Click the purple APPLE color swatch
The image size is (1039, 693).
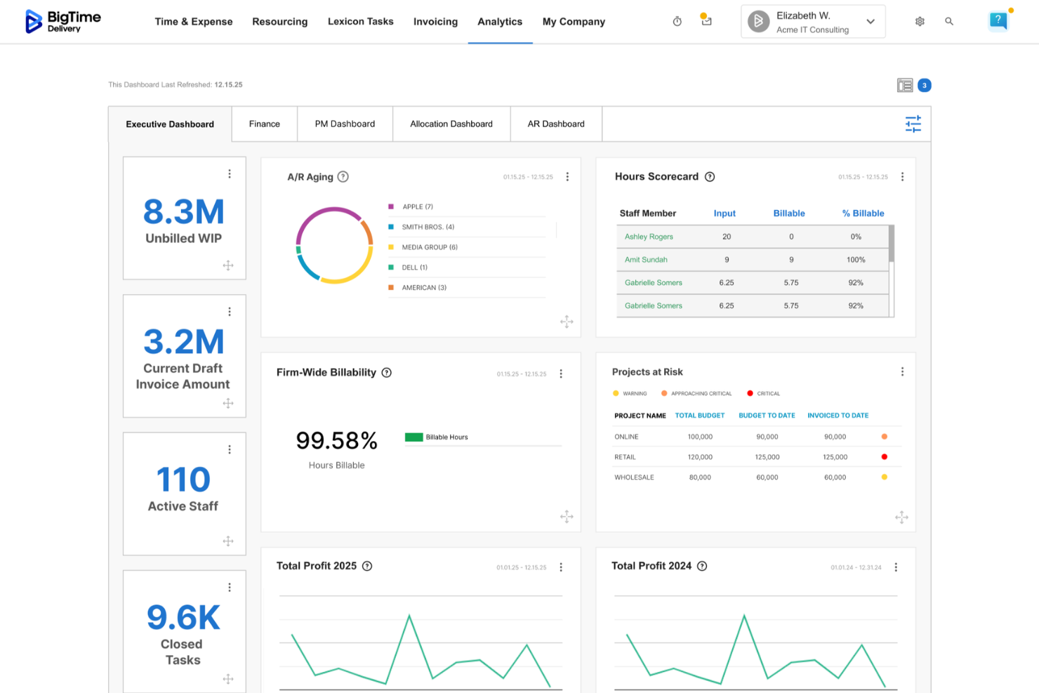391,206
